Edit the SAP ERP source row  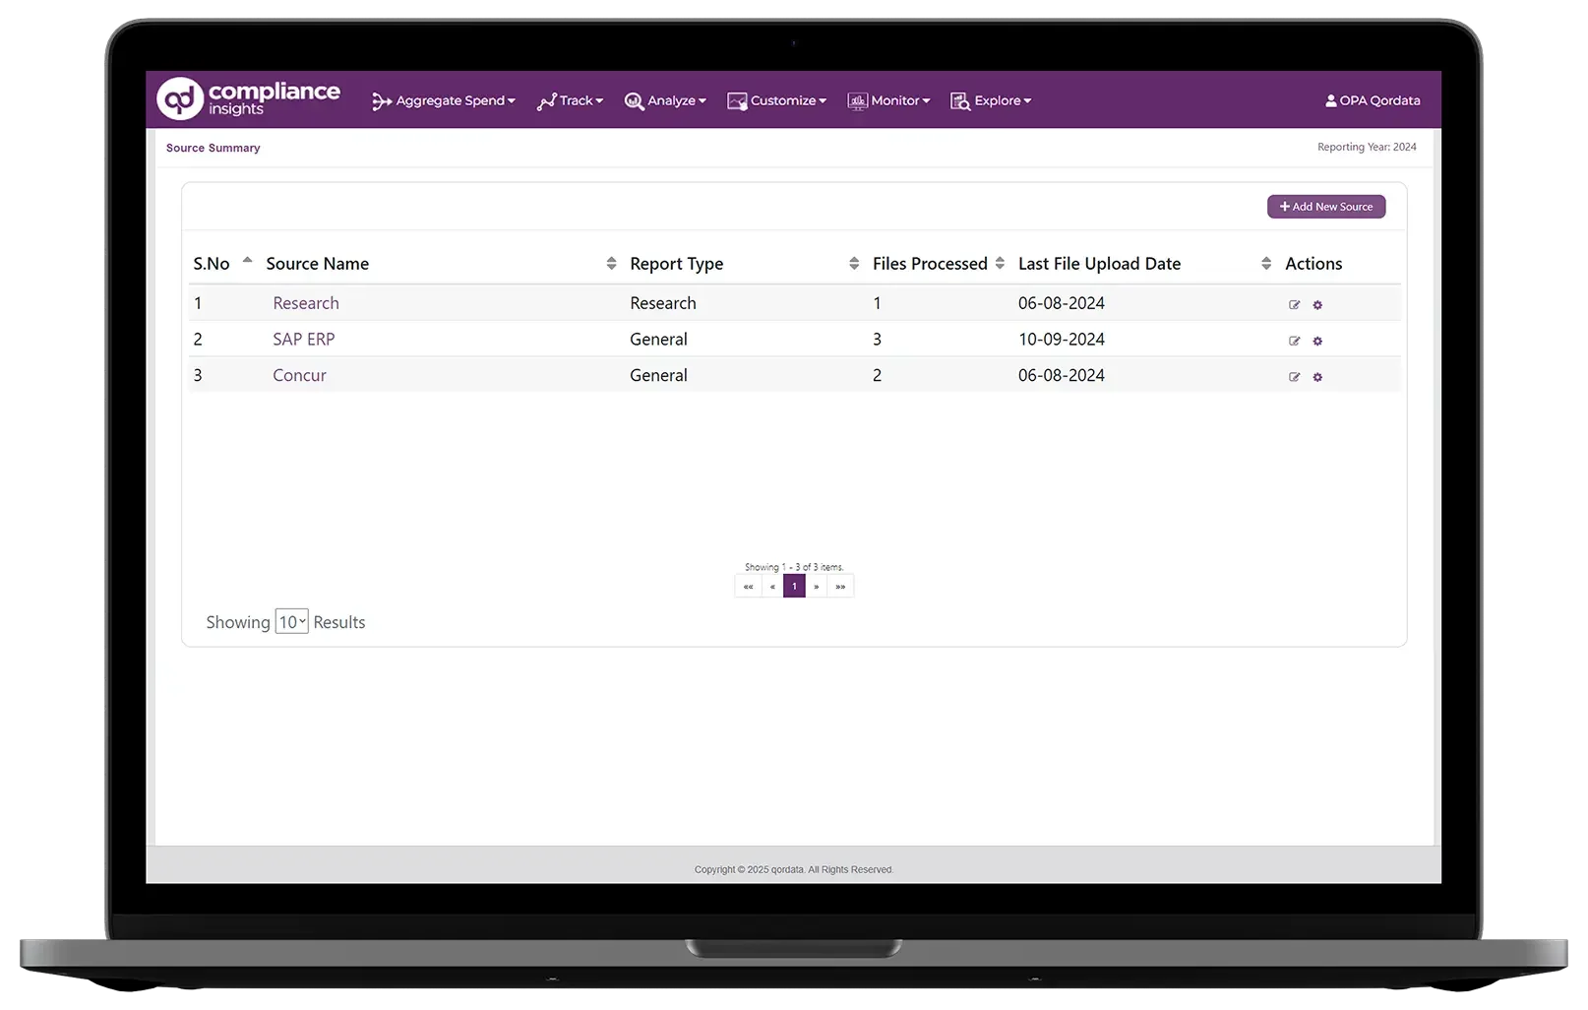pyautogui.click(x=1295, y=342)
